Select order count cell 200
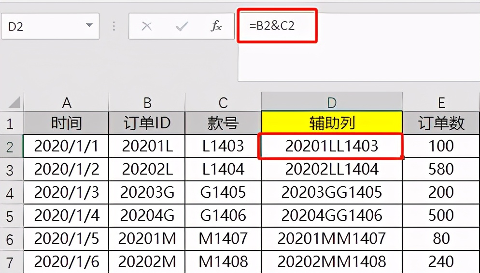Screen dimensions: 480x273 point(441,192)
